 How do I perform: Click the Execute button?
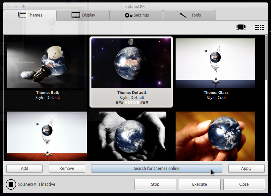click(200, 184)
